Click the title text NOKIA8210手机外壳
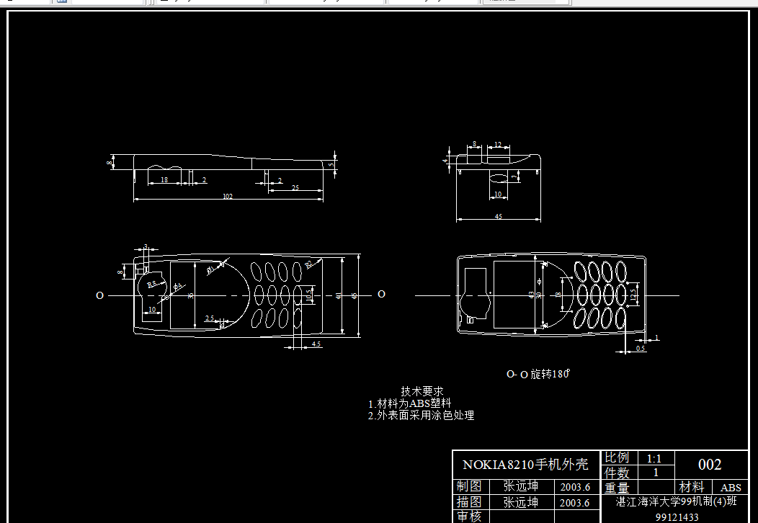This screenshot has width=758, height=523. (x=525, y=465)
